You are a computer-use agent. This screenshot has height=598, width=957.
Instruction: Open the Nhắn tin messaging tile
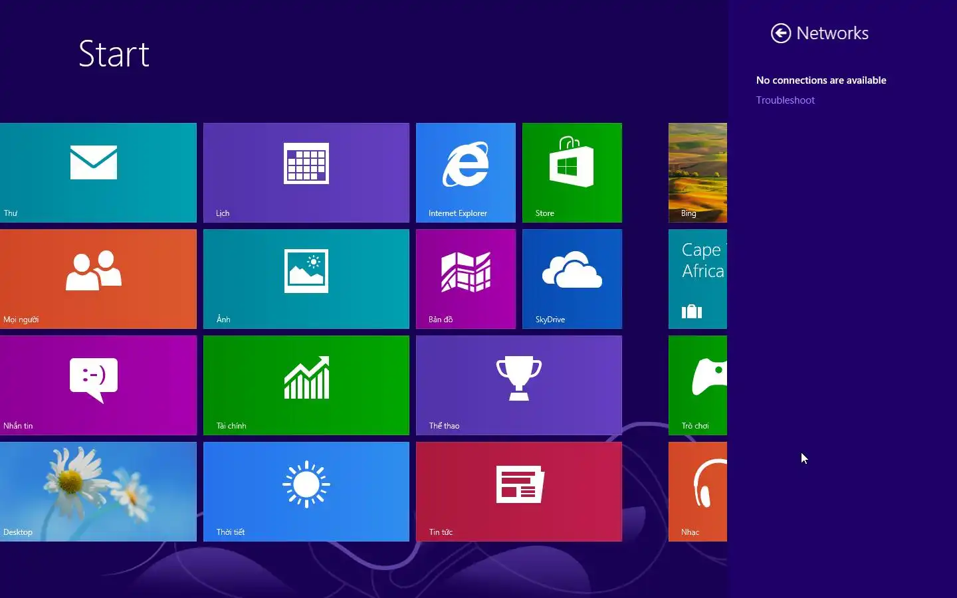98,385
